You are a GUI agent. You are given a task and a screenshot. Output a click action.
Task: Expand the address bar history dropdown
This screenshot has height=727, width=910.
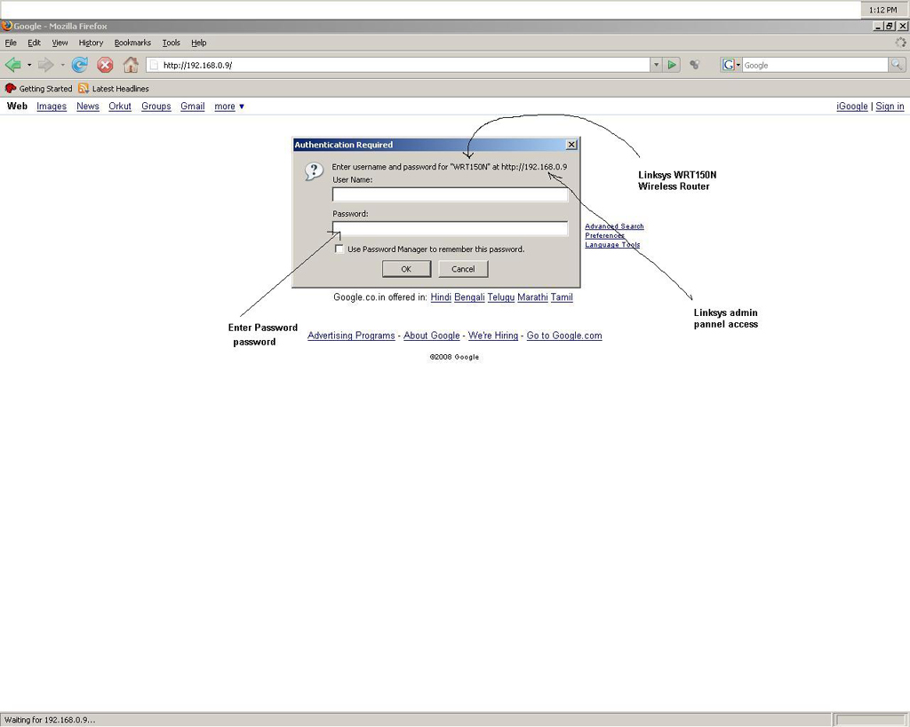[x=656, y=65]
